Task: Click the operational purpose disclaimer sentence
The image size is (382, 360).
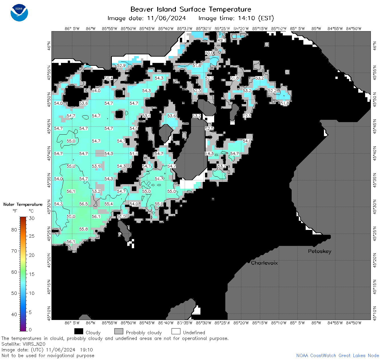Action: [x=115, y=338]
